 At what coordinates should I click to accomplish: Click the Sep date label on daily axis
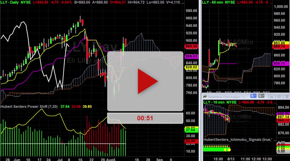click(160, 159)
